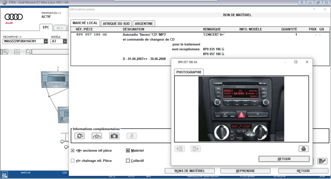331x179 pixels.
Task: Select the EPC tab
Action: pos(46,27)
